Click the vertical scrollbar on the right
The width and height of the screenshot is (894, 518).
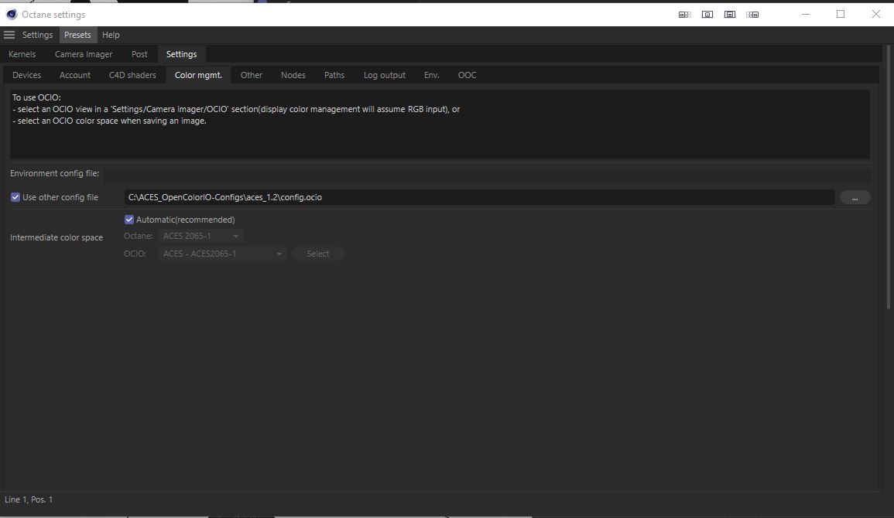889,176
